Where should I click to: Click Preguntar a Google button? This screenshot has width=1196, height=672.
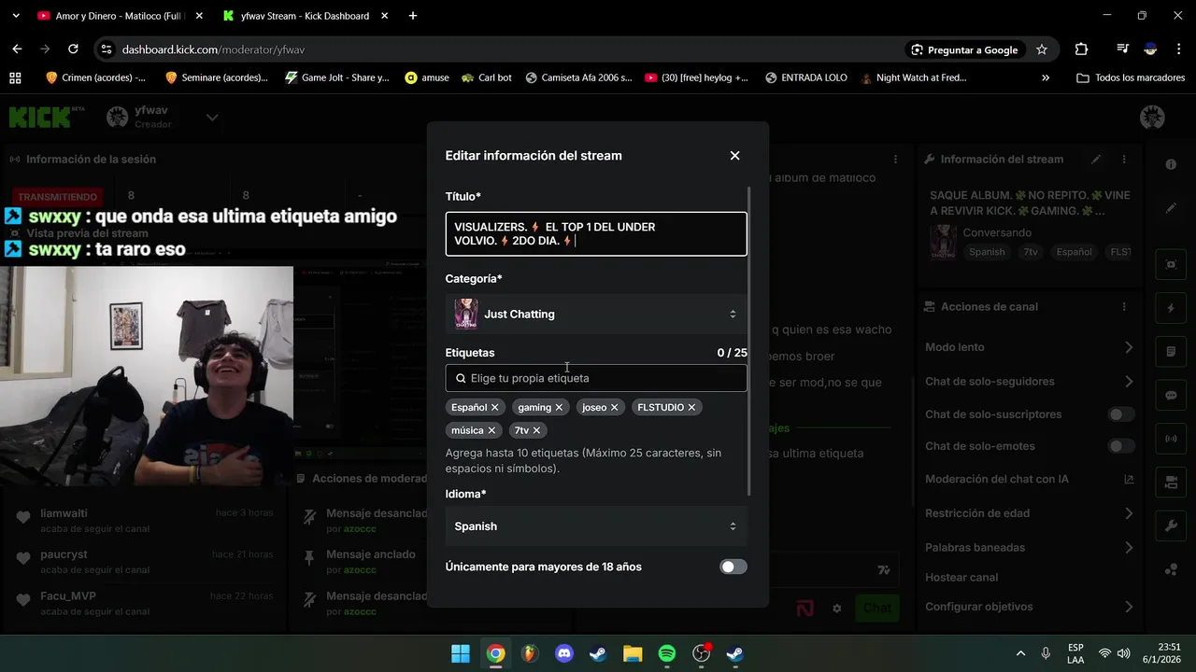point(964,49)
